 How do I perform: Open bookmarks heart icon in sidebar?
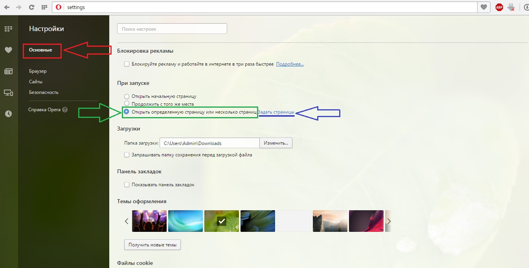point(8,50)
